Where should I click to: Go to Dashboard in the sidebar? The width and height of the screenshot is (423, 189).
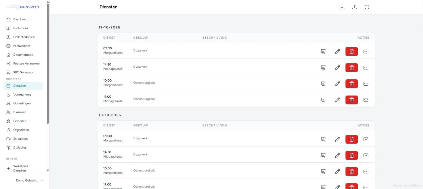coord(23,19)
